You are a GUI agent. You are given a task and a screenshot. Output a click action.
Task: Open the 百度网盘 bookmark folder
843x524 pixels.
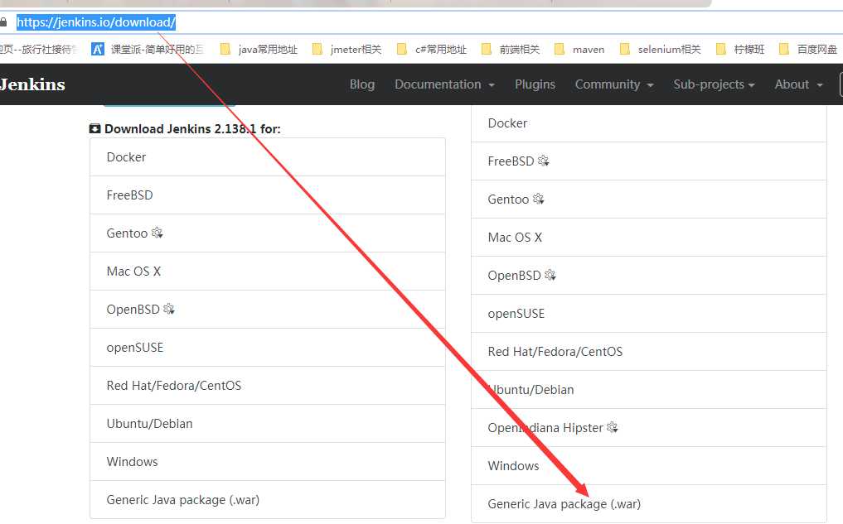[x=808, y=50]
